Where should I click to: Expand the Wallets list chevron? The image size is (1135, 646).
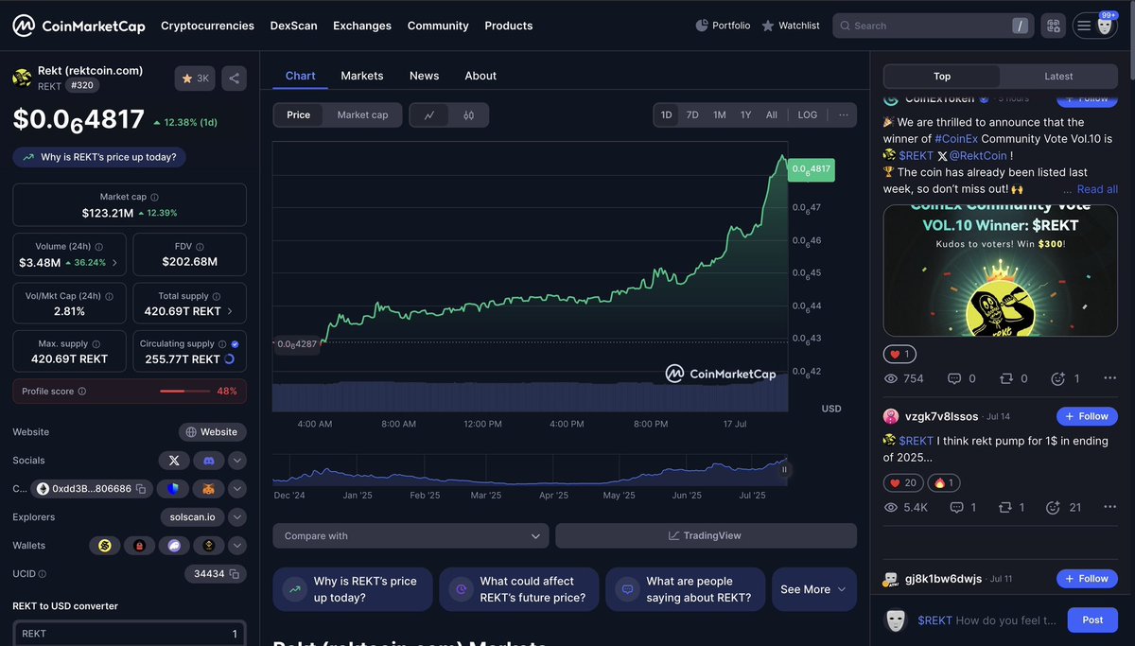pyautogui.click(x=237, y=546)
